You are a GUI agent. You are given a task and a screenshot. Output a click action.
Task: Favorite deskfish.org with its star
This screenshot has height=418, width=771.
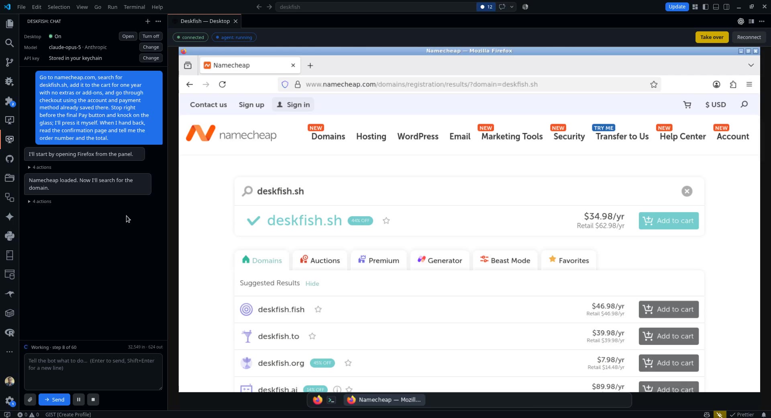coord(348,363)
